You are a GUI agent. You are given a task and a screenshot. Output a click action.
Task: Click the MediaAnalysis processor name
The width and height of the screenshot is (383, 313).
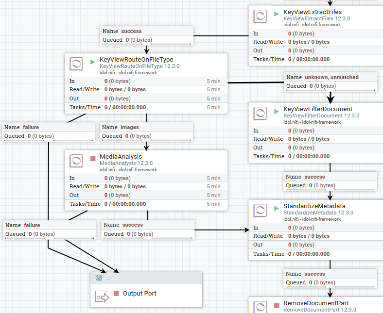tap(121, 157)
